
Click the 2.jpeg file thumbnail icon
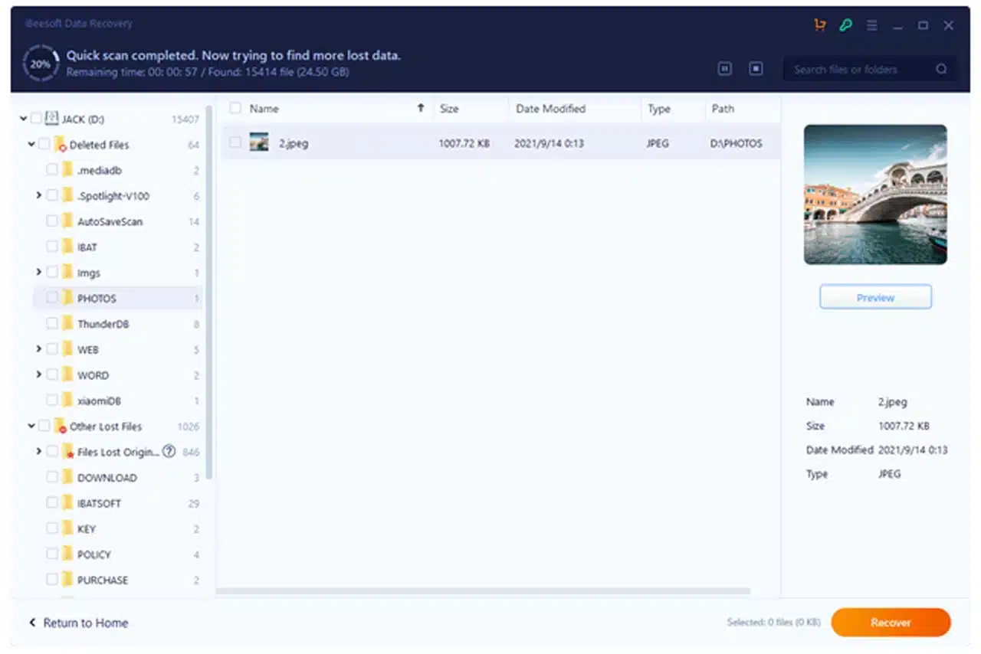pyautogui.click(x=259, y=142)
